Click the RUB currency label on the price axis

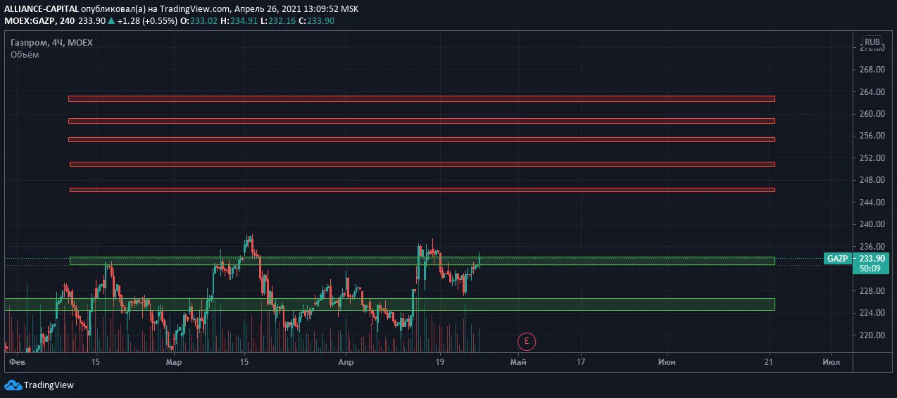point(872,42)
